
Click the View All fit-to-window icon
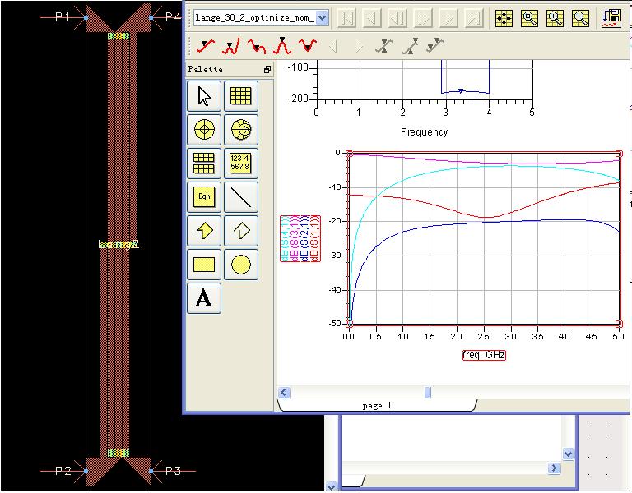coord(504,18)
